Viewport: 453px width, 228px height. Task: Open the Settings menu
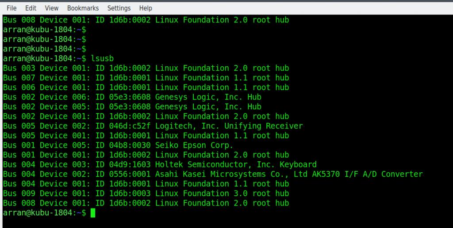[119, 8]
